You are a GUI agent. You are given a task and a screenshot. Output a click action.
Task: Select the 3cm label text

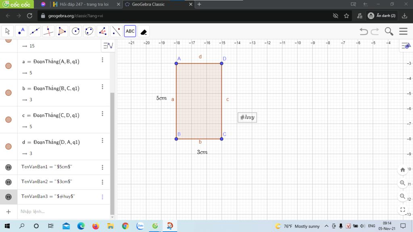202,152
